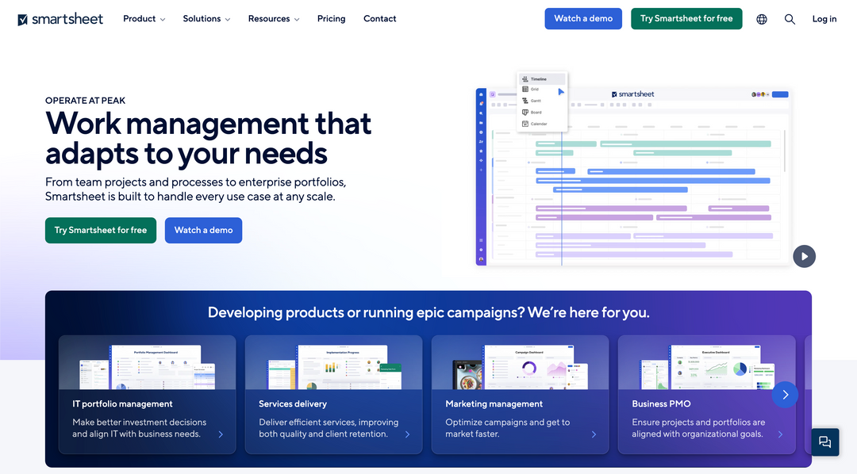
Task: Click the blue Watch a demo hero button
Action: (203, 231)
